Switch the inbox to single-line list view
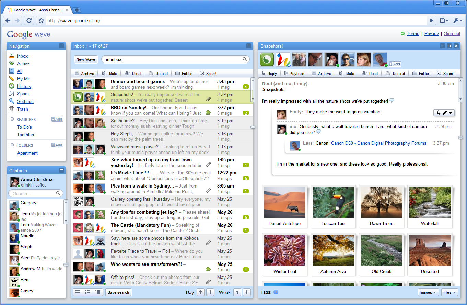This screenshot has height=305, width=467. (x=78, y=292)
